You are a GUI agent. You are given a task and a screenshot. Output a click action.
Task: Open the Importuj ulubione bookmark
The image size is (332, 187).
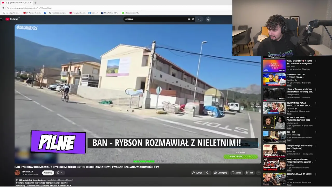point(11,13)
